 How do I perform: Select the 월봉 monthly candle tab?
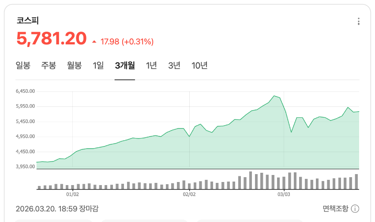coord(75,65)
